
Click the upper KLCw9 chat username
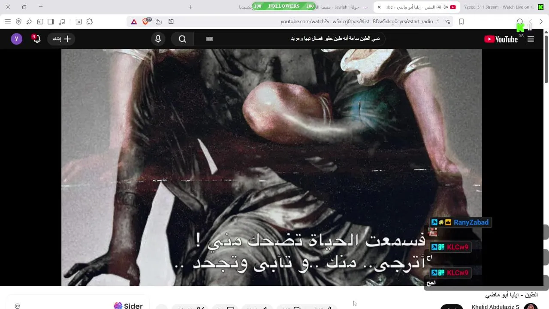(x=458, y=247)
